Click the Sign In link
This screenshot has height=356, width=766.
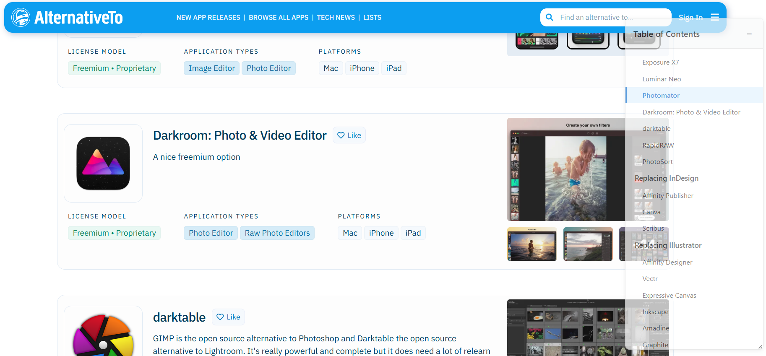[690, 18]
